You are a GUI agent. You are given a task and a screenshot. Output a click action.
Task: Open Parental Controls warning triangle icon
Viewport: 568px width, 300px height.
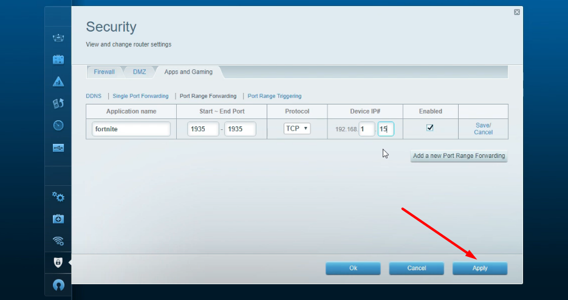tap(58, 82)
